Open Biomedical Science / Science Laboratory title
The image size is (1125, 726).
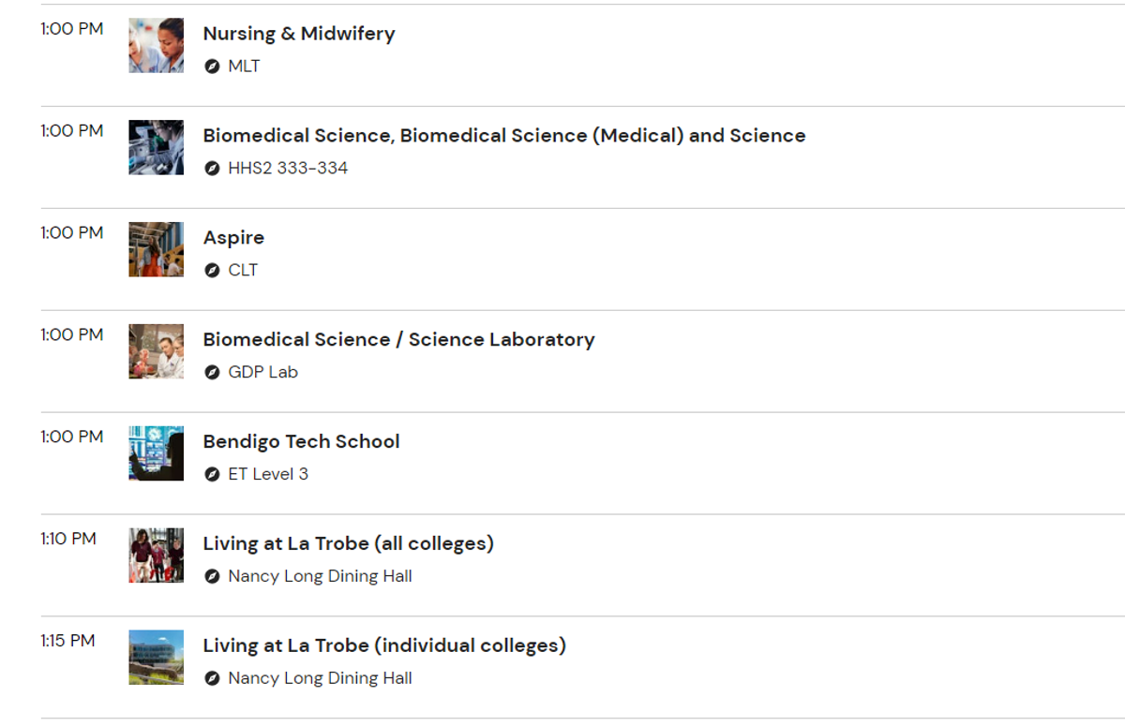point(399,340)
